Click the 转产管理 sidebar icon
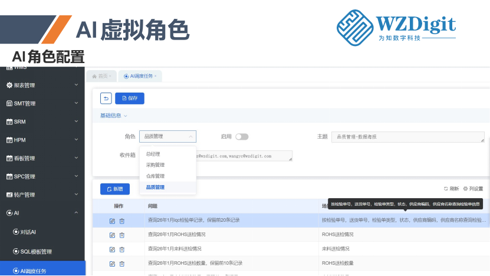The height and width of the screenshot is (276, 490). pyautogui.click(x=9, y=195)
